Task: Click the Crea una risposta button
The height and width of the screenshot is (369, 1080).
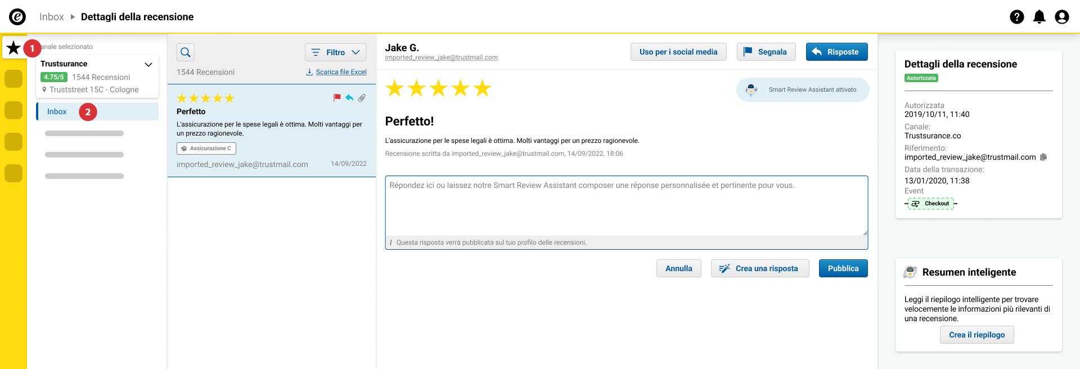Action: click(760, 268)
